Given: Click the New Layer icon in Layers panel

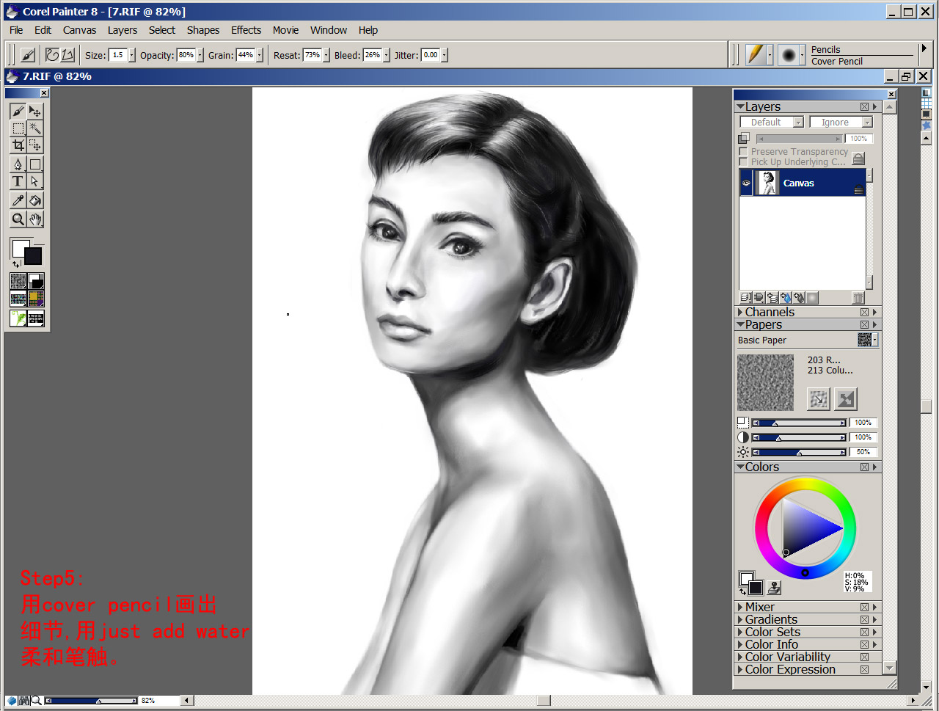Looking at the screenshot, I should (772, 298).
